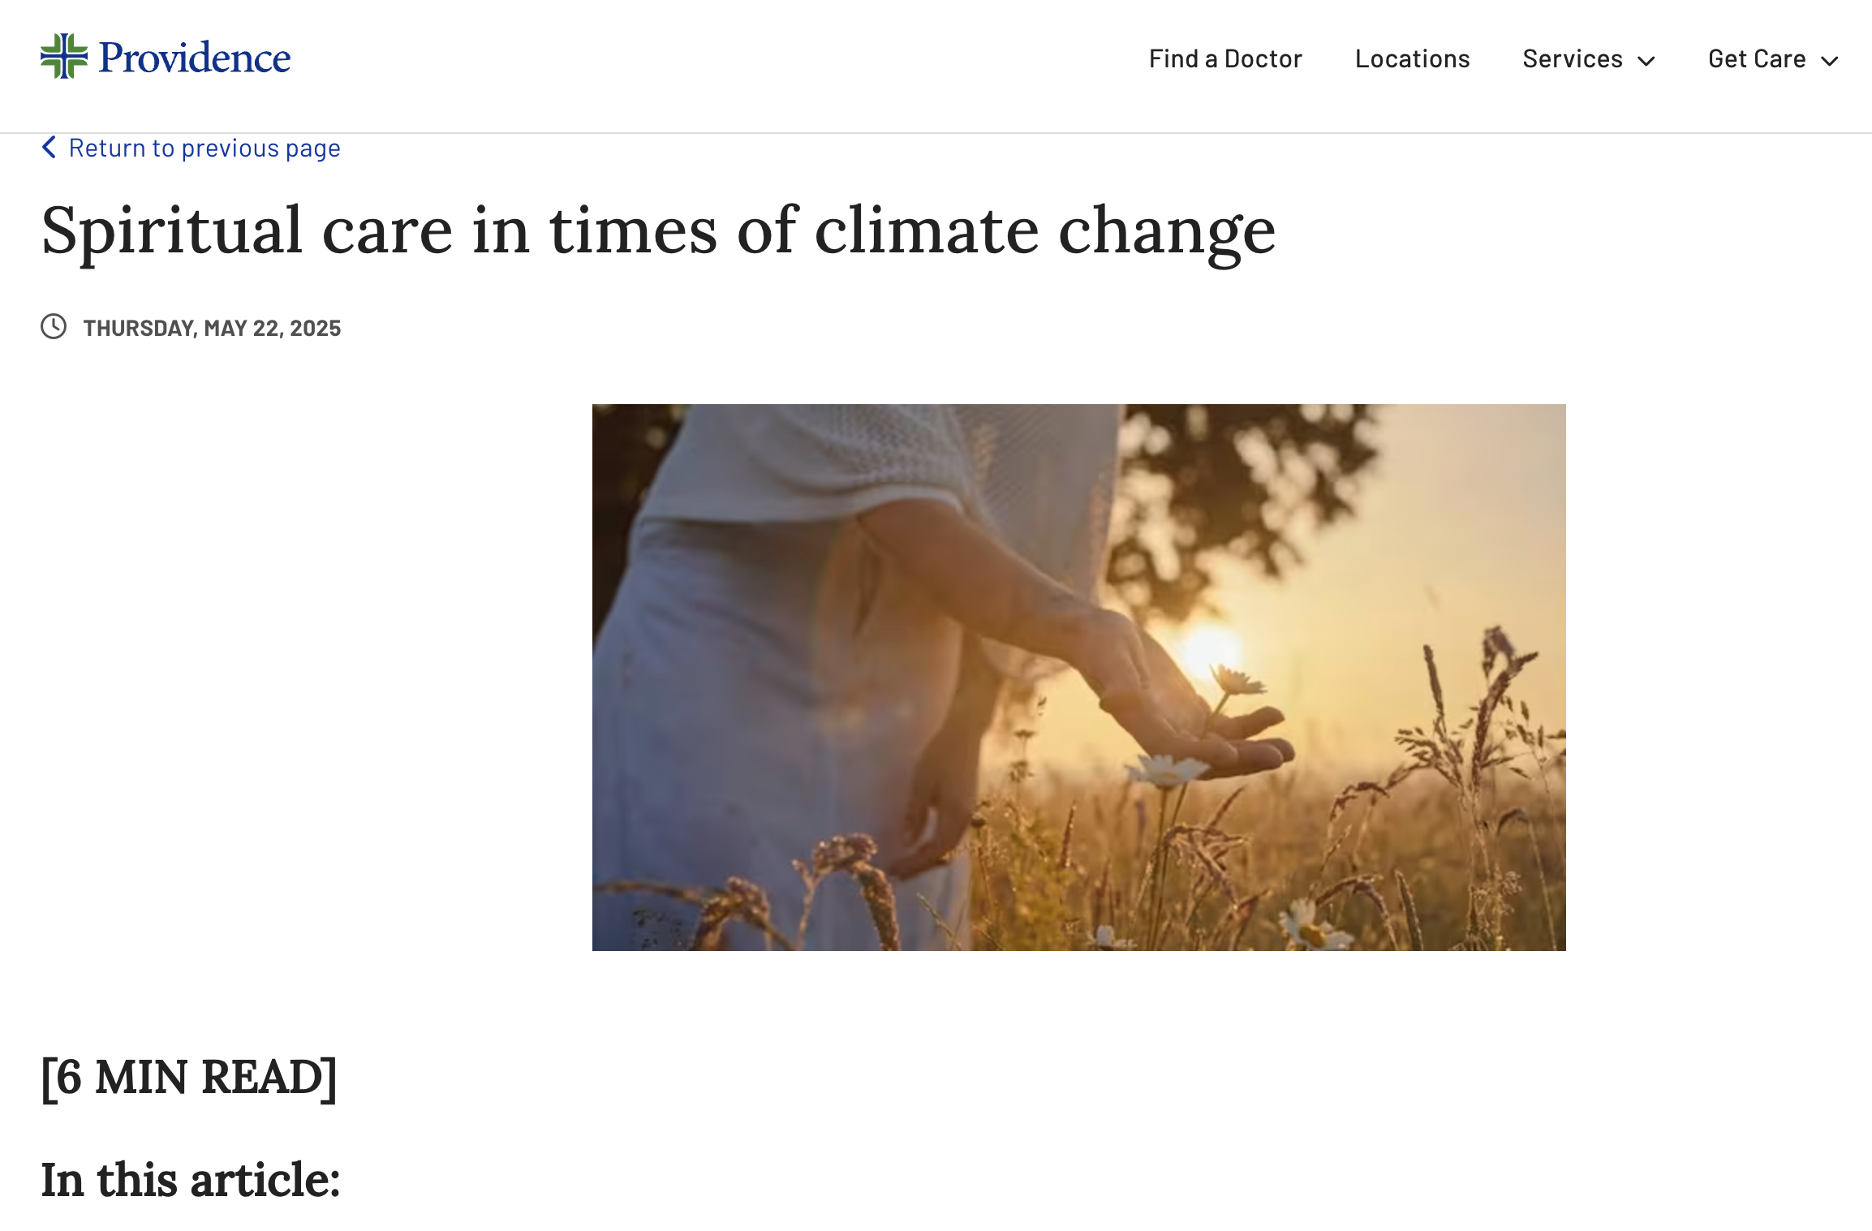
Task: Click the Providence wordmark text
Action: coord(195,58)
